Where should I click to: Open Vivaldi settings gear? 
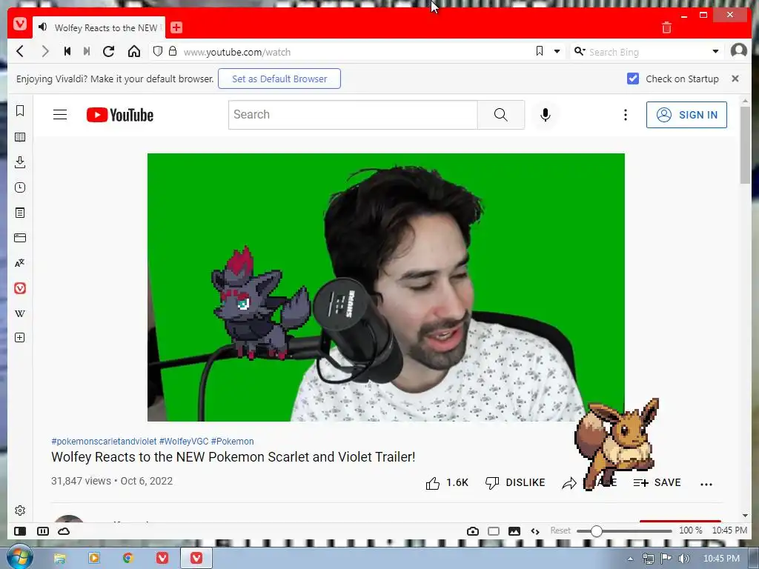pyautogui.click(x=20, y=510)
